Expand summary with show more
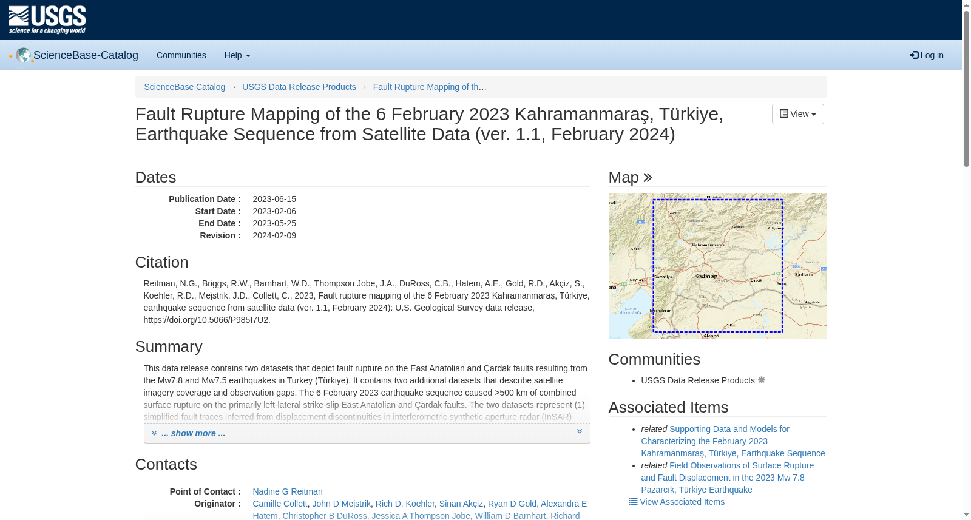971x520 pixels. pos(193,433)
